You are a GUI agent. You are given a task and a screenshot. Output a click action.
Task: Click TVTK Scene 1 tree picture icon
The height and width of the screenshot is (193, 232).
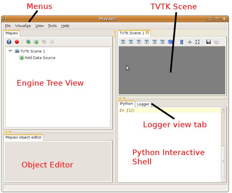pyautogui.click(x=17, y=51)
